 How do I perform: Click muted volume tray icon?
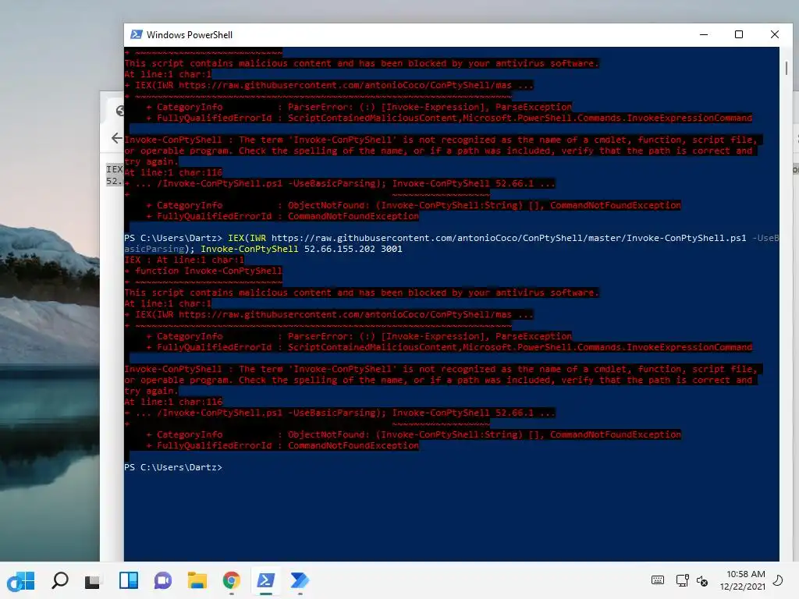click(x=702, y=580)
